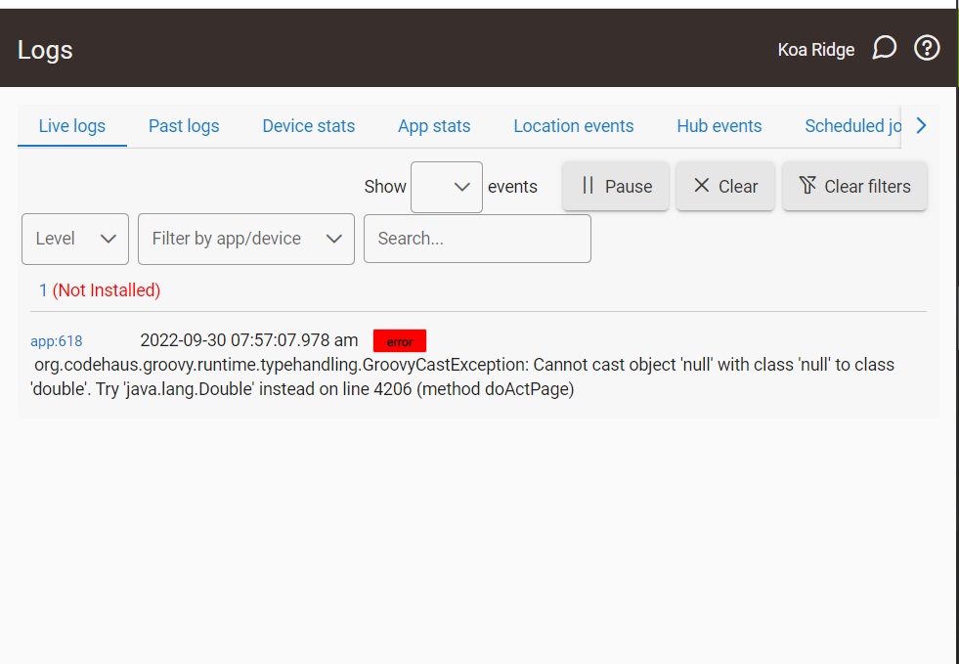The width and height of the screenshot is (959, 664).
Task: Open the app:618 link
Action: [57, 341]
